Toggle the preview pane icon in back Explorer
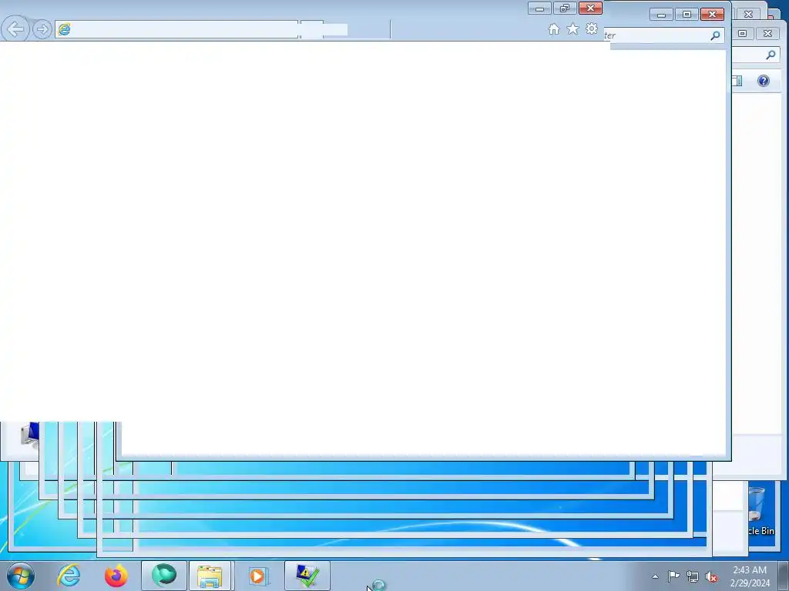Screen dimensions: 789x591 tap(737, 81)
